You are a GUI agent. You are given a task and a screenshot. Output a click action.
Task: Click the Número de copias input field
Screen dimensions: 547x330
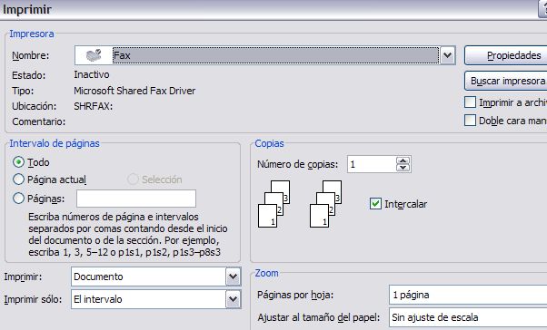372,164
